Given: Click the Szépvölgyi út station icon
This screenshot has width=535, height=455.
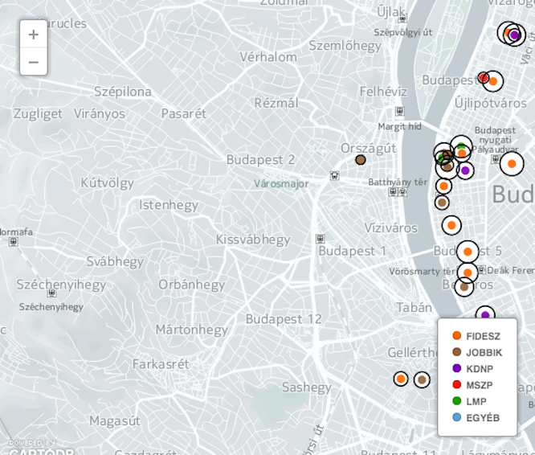Looking at the screenshot, I should [402, 18].
